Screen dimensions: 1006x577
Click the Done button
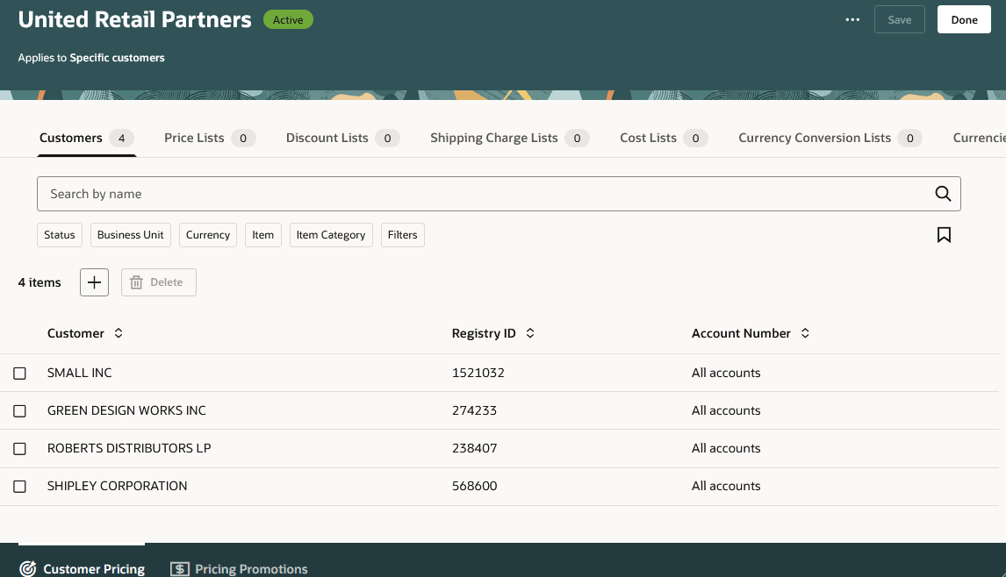click(x=964, y=20)
